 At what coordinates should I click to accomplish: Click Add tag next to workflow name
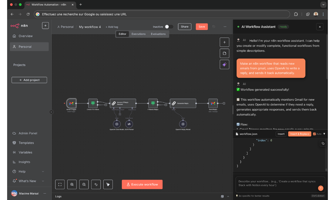pyautogui.click(x=112, y=27)
